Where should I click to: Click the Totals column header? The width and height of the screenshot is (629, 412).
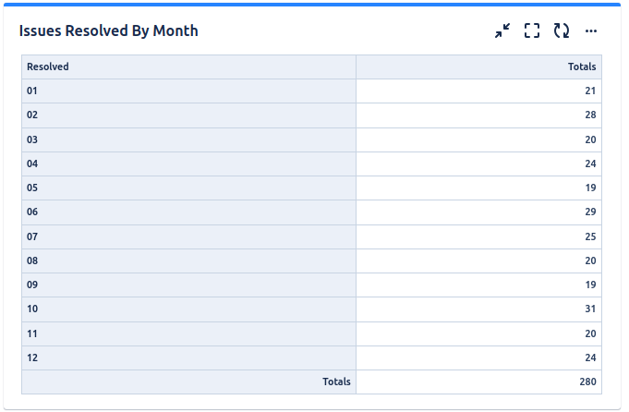pos(582,67)
